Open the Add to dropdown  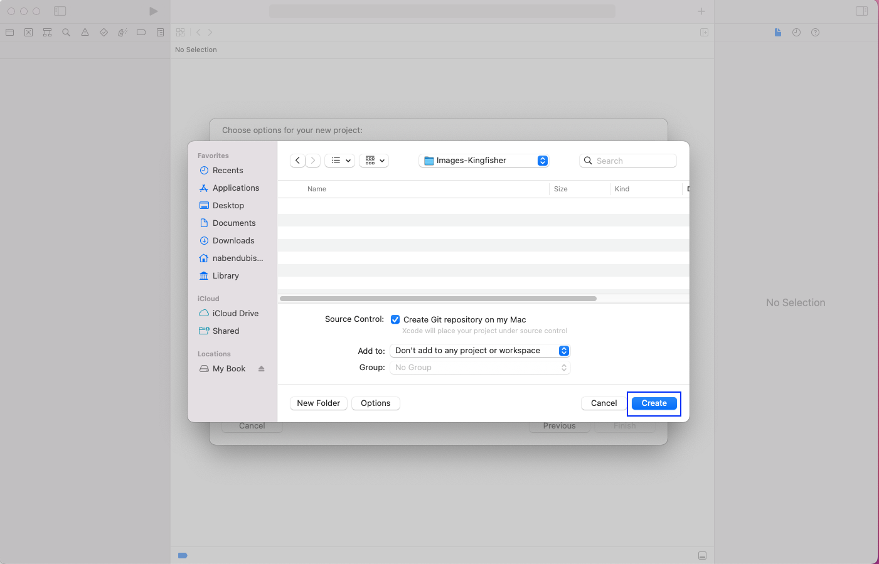[x=480, y=351]
